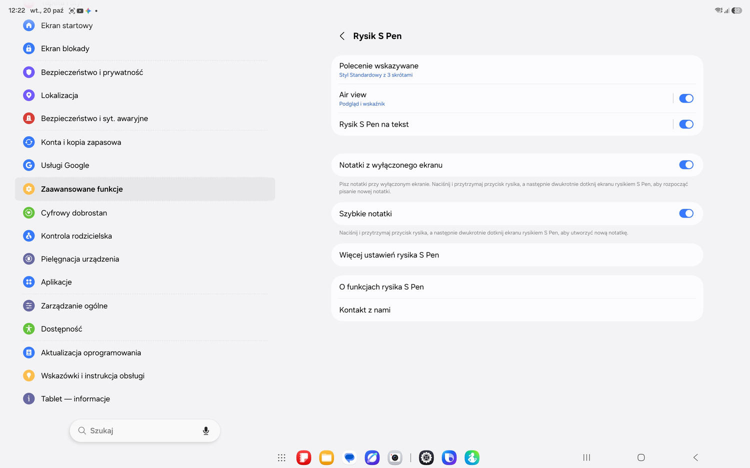
Task: Open Air view label for details
Action: coord(353,94)
